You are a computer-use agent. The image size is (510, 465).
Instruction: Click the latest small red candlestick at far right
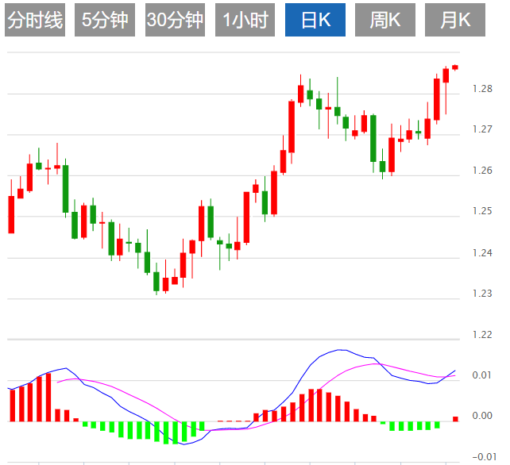click(455, 67)
